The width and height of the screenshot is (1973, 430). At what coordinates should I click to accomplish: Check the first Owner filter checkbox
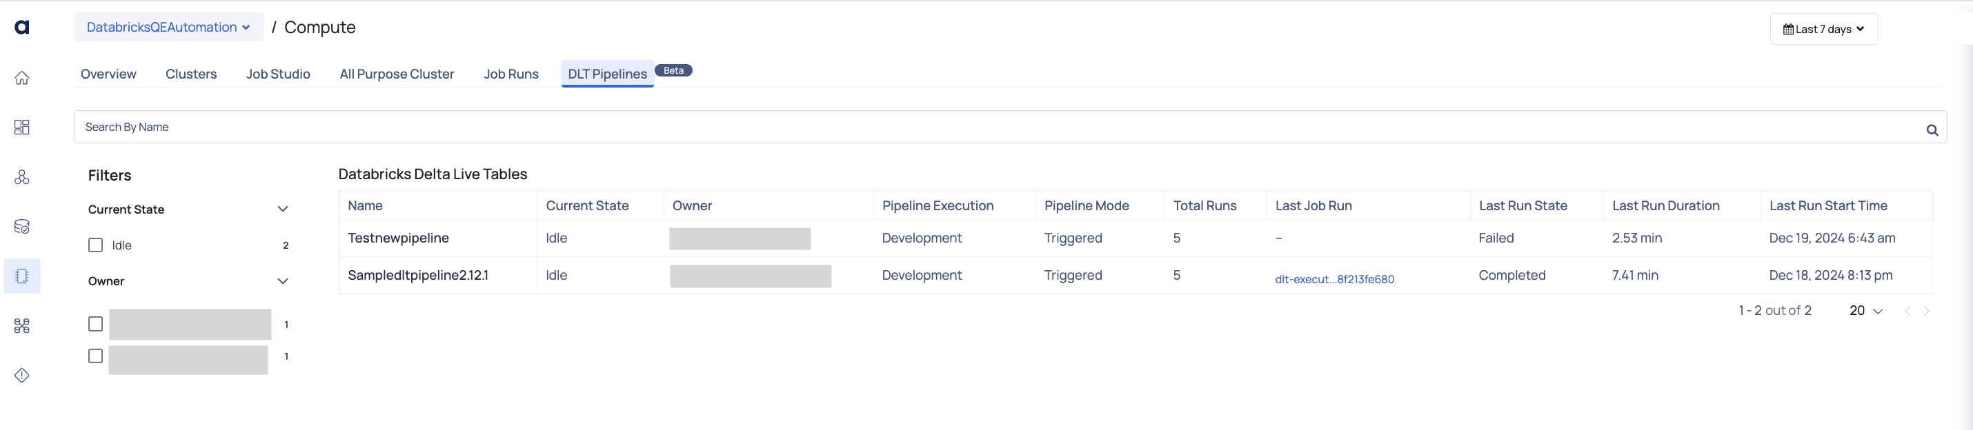[x=96, y=324]
